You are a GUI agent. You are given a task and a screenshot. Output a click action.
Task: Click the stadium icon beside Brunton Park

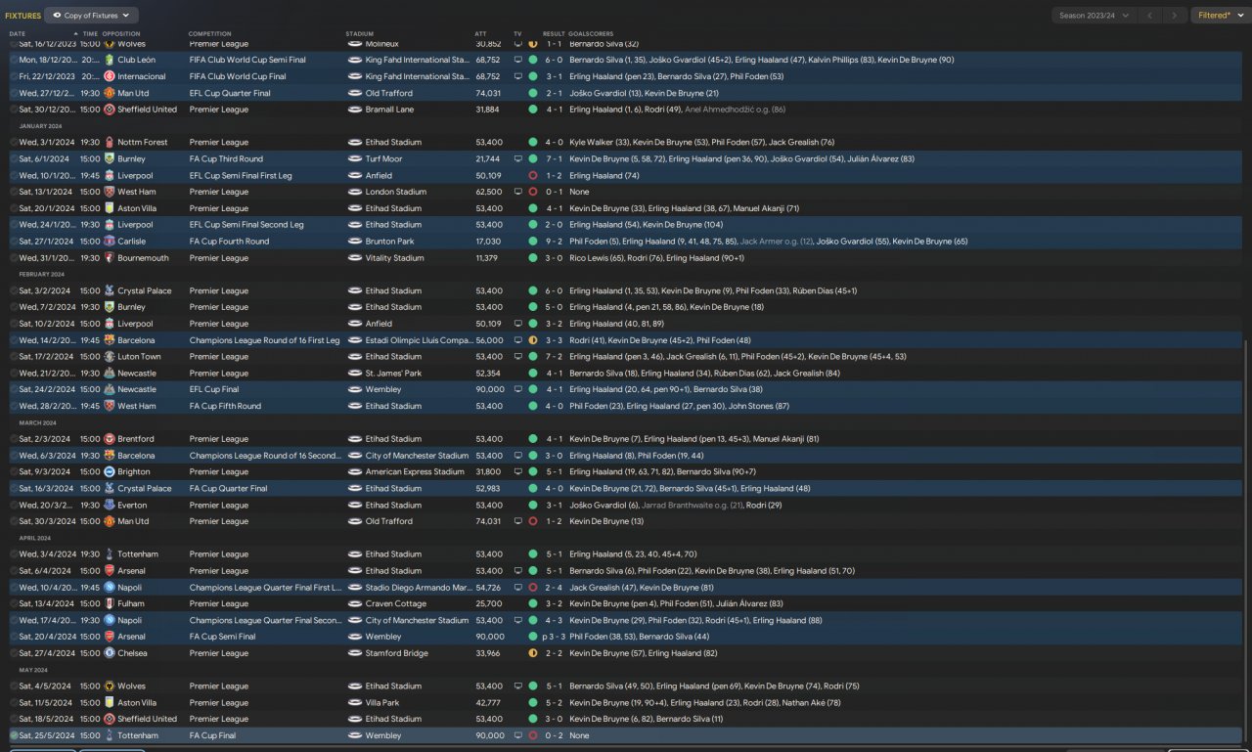355,242
